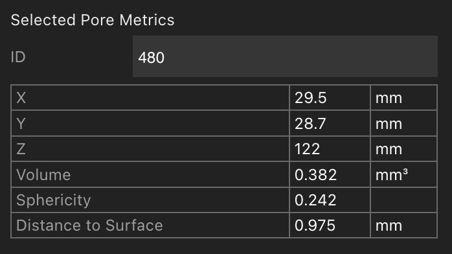The image size is (452, 254).
Task: Click the mm³ unit cell for Volume
Action: coord(403,174)
